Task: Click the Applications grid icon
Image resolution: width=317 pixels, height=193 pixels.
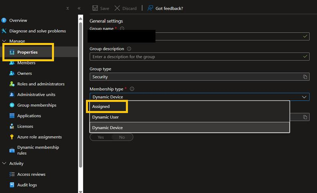Action: click(x=12, y=116)
